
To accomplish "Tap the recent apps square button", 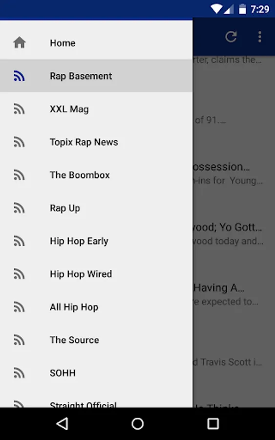I will point(213,424).
